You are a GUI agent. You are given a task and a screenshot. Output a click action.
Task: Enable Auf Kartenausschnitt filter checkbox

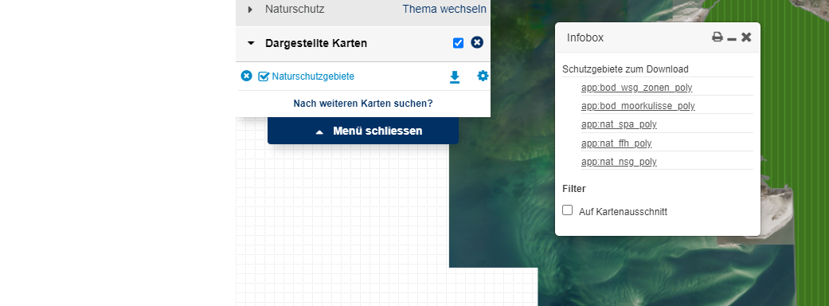567,210
